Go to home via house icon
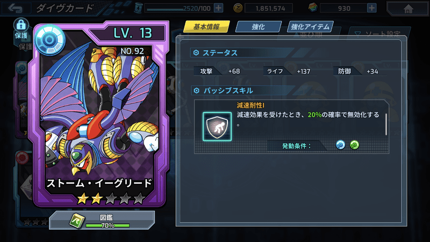430x242 pixels. (408, 9)
